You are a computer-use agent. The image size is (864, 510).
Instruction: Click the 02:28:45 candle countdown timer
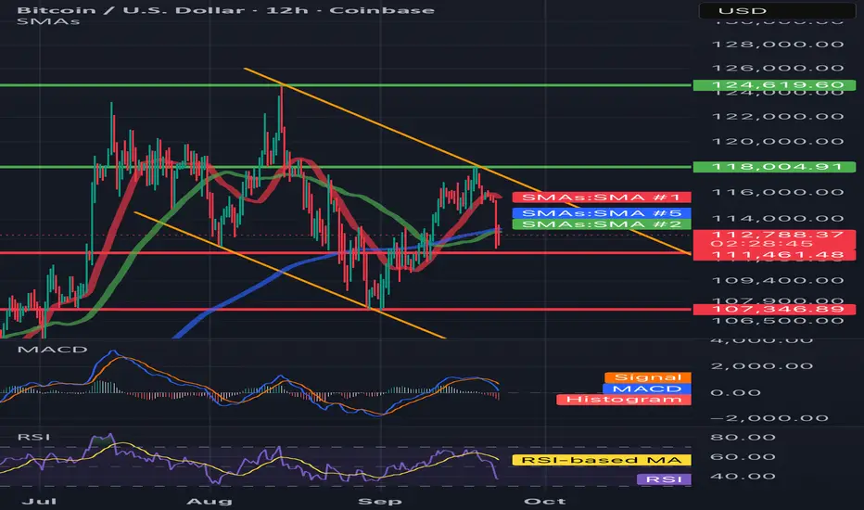[762, 244]
